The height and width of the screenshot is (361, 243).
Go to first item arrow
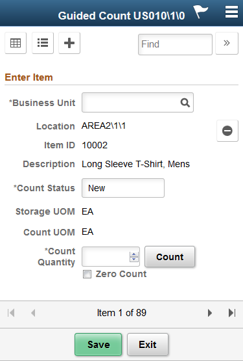pos(11,313)
